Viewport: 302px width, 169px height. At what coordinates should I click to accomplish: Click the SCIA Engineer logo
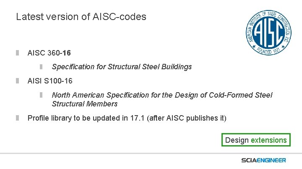point(263,160)
